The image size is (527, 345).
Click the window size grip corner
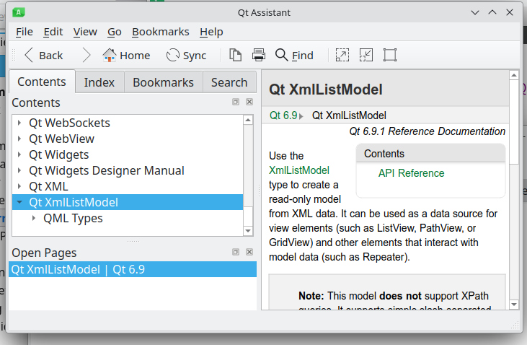click(515, 325)
